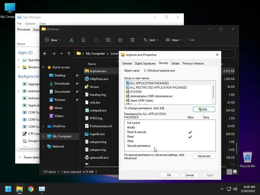Open the Sort dropdown in Explorer
260x195 pixels.
pos(151,40)
